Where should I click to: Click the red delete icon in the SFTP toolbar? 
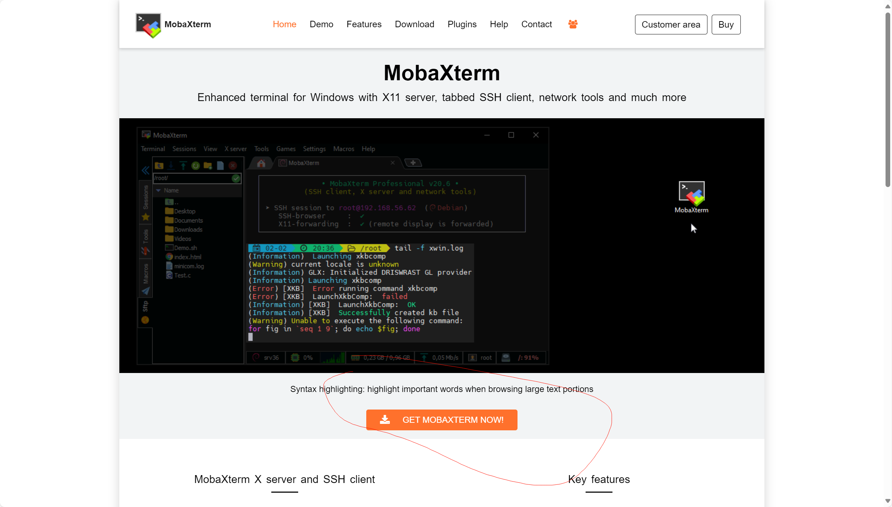pos(233,166)
